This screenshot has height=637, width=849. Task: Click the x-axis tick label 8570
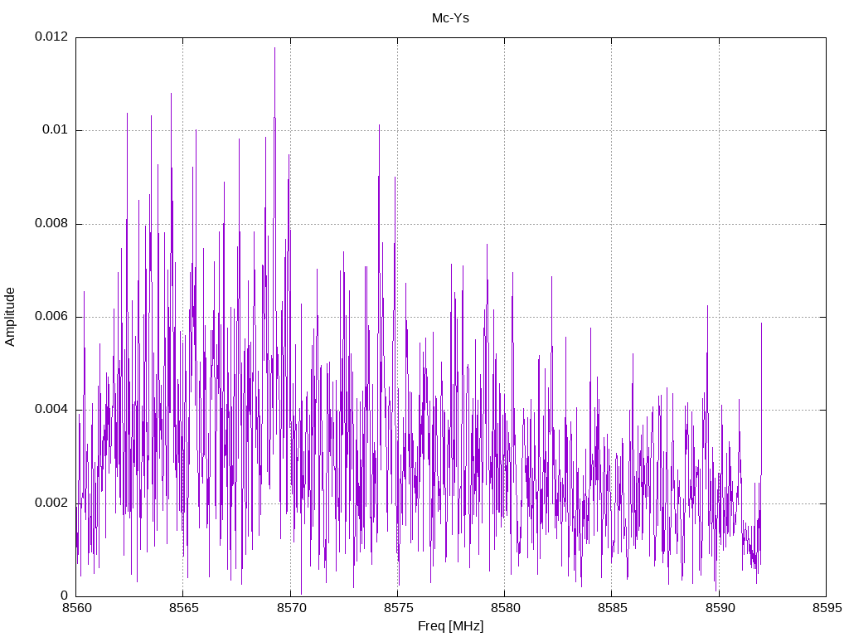click(x=291, y=608)
